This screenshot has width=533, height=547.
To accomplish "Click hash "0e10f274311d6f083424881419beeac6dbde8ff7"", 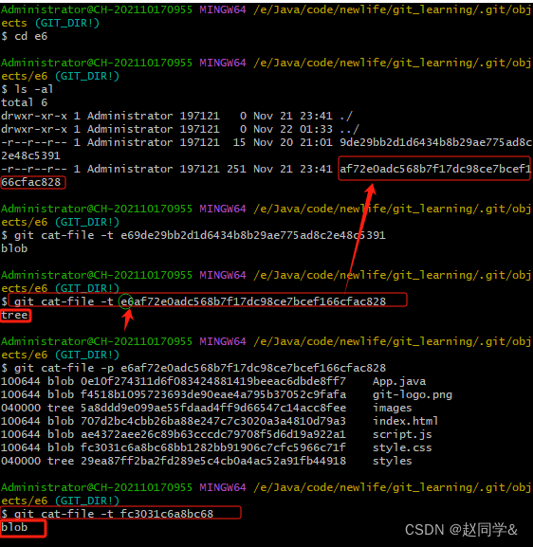I will tap(213, 381).
